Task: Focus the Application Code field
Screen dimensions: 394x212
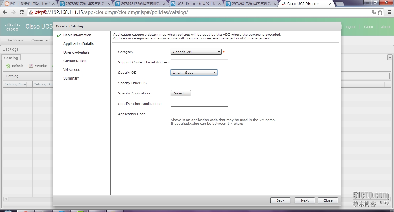Action: (x=200, y=114)
